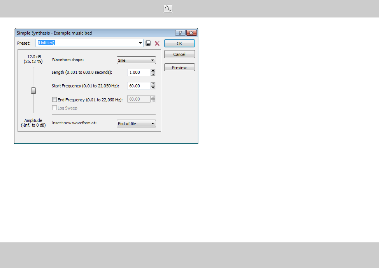The image size is (379, 268).
Task: Open the dialog help question mark button
Action: (x=180, y=33)
